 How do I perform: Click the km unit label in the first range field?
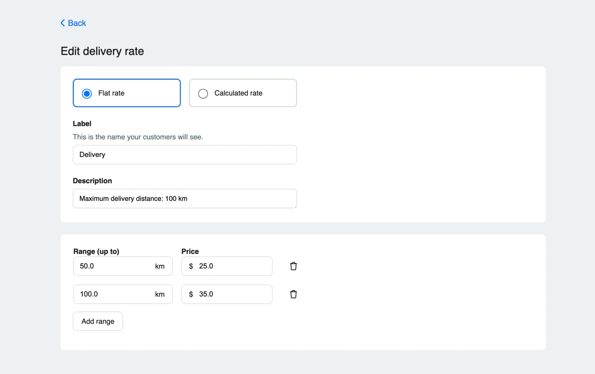pos(160,266)
